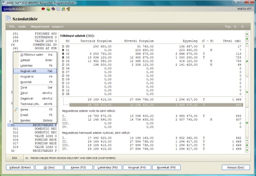The image size is (256, 176).
Task: Click the Tartozik forgalom column heading
Action: coord(96,41)
